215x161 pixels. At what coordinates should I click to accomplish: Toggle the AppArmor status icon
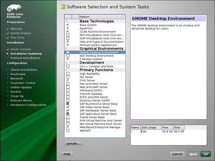68,28
